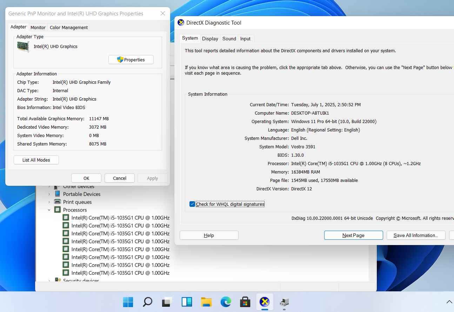Click the 16384MB RAM memory value
This screenshot has width=454, height=312.
tap(306, 172)
